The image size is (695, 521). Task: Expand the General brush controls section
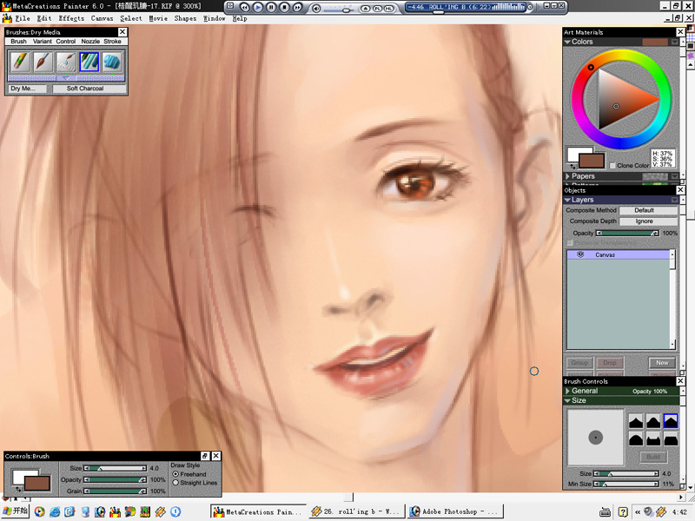pos(567,391)
